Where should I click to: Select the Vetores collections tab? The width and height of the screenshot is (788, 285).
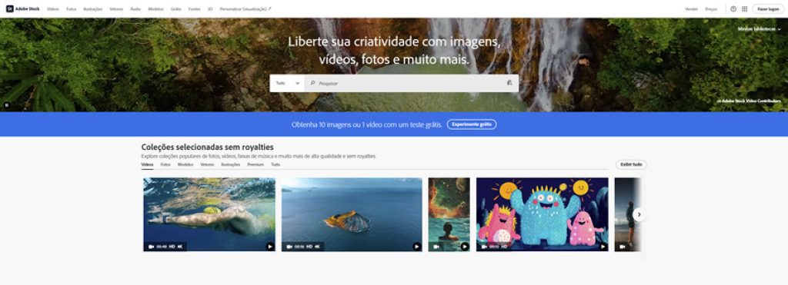point(207,164)
